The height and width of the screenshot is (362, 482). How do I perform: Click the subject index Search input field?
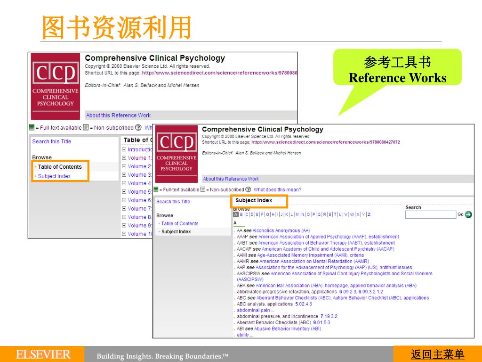click(430, 214)
